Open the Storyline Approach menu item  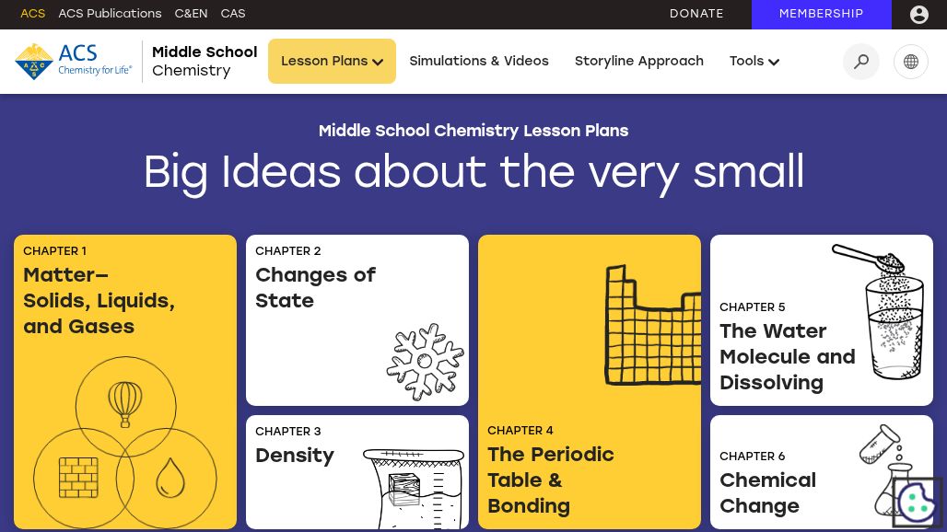639,62
